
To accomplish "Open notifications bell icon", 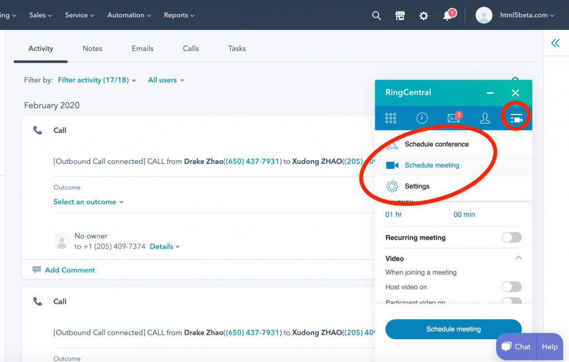I will tap(448, 16).
